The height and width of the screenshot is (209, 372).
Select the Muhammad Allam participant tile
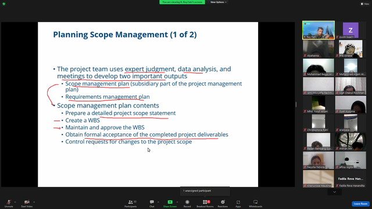coord(350,67)
